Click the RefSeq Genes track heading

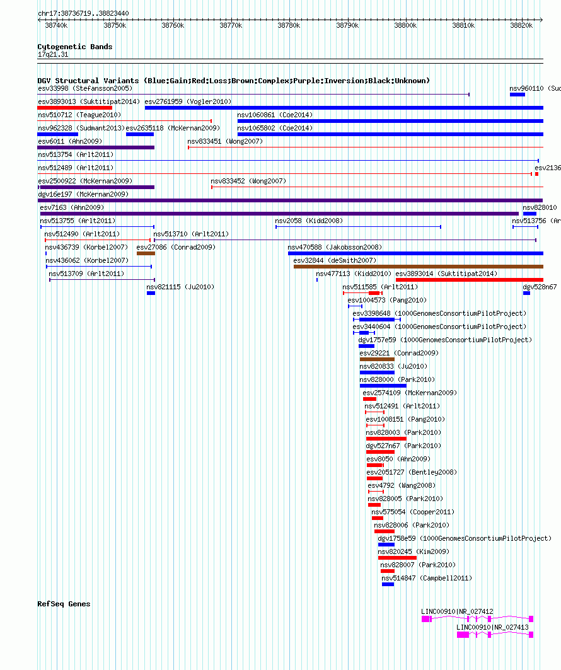[64, 604]
